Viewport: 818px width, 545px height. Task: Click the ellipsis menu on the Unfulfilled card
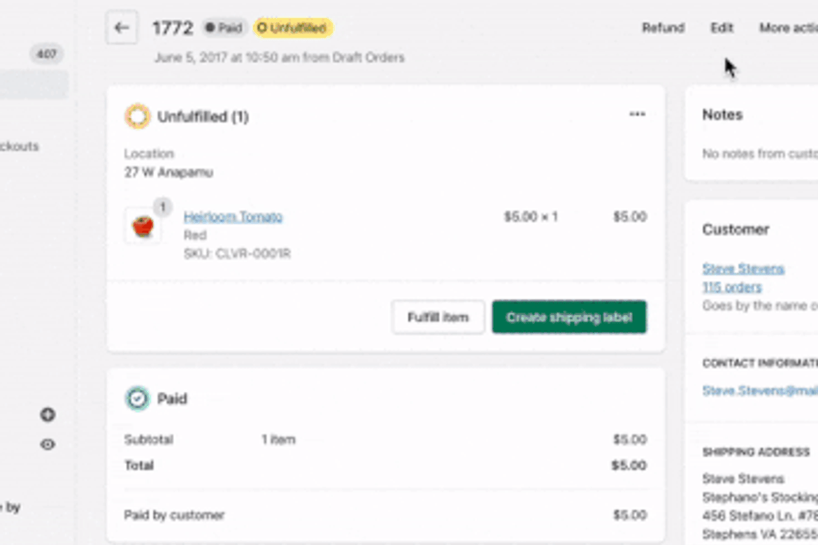(x=637, y=114)
